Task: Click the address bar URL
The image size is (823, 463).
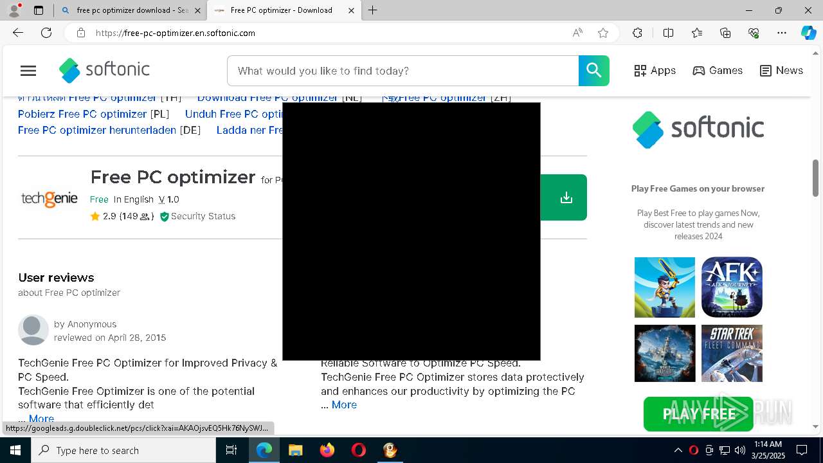Action: click(x=176, y=33)
